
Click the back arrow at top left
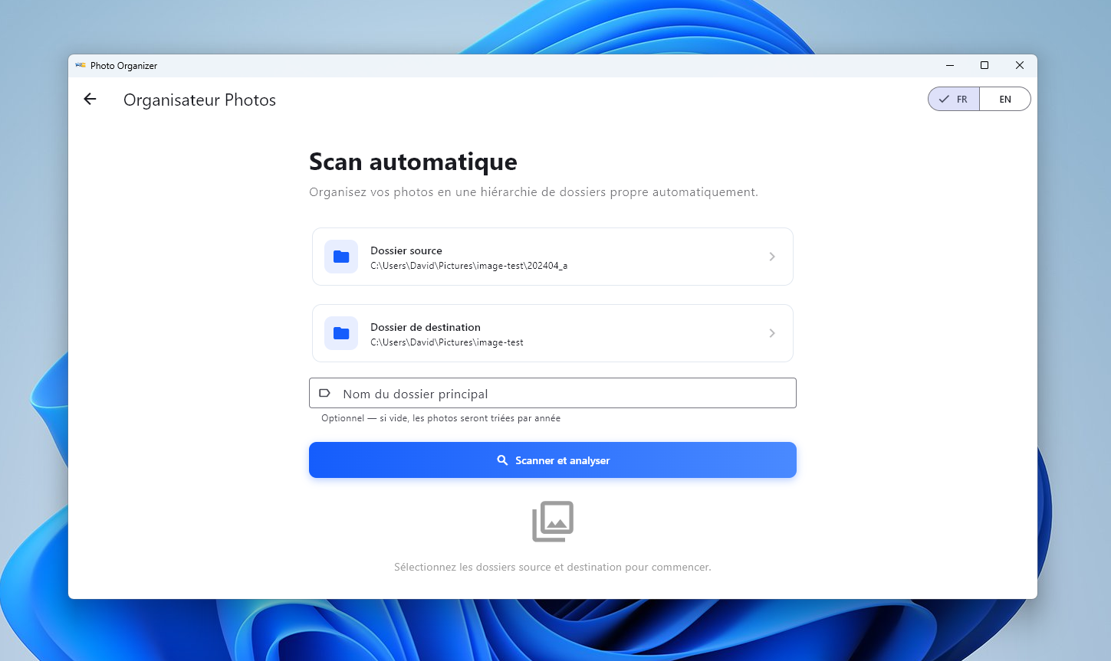[x=90, y=99]
